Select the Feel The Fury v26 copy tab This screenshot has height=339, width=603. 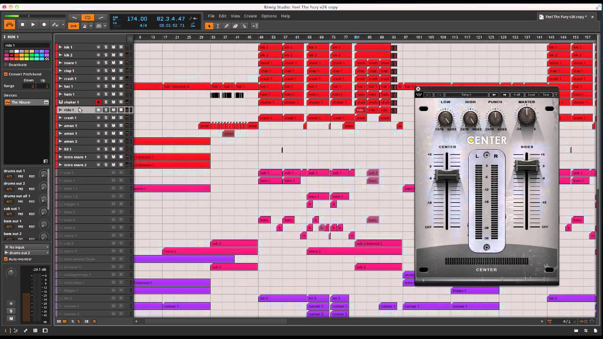(x=566, y=17)
